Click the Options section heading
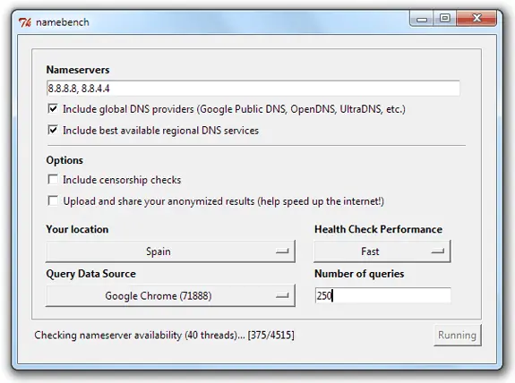 pos(64,160)
